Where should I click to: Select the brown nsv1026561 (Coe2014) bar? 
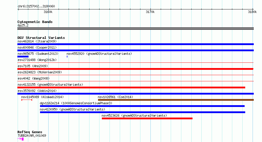tap(176, 100)
